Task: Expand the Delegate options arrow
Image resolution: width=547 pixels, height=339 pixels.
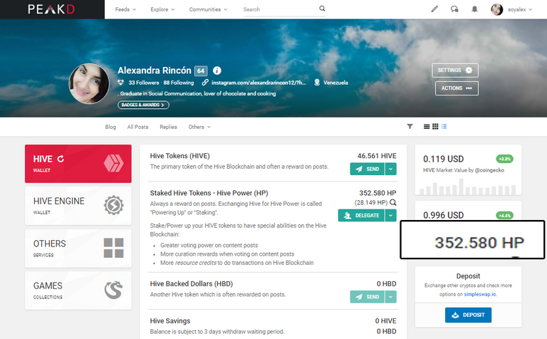Action: pyautogui.click(x=391, y=216)
